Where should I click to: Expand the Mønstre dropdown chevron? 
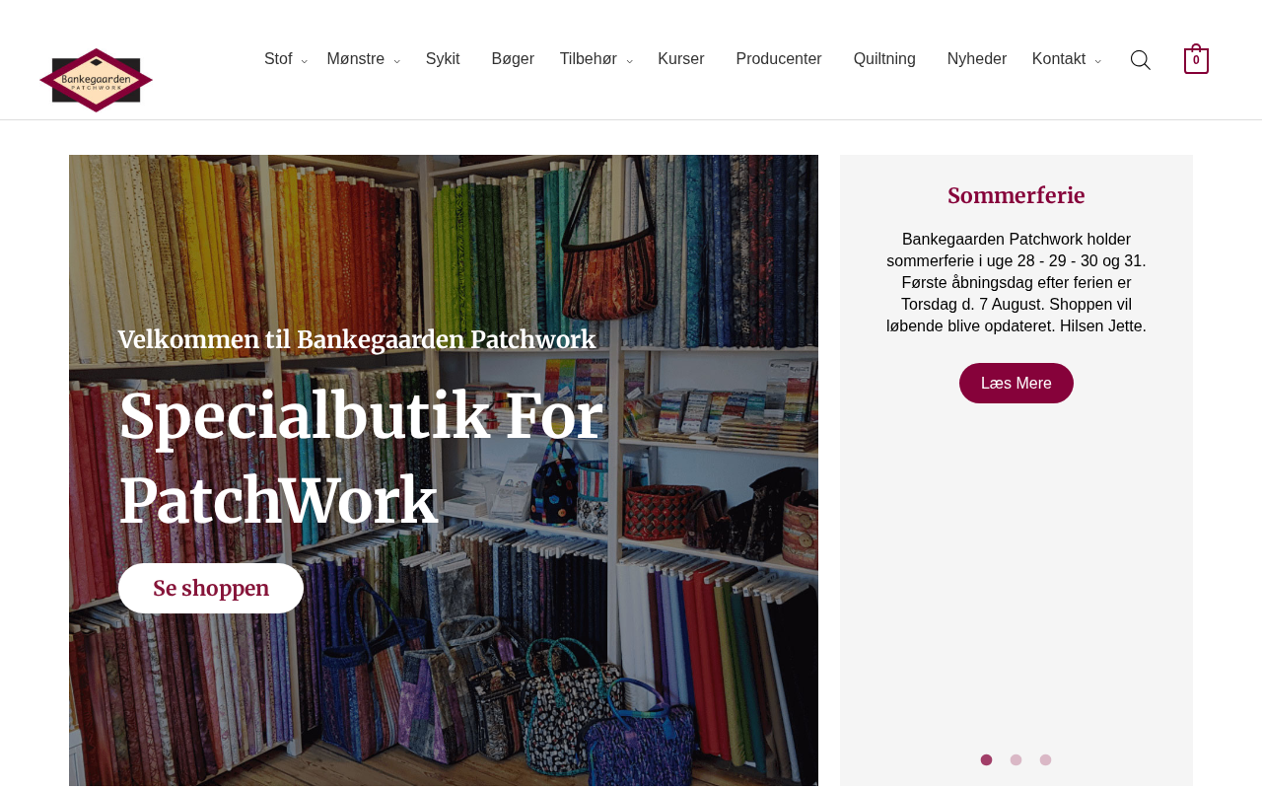(x=396, y=61)
